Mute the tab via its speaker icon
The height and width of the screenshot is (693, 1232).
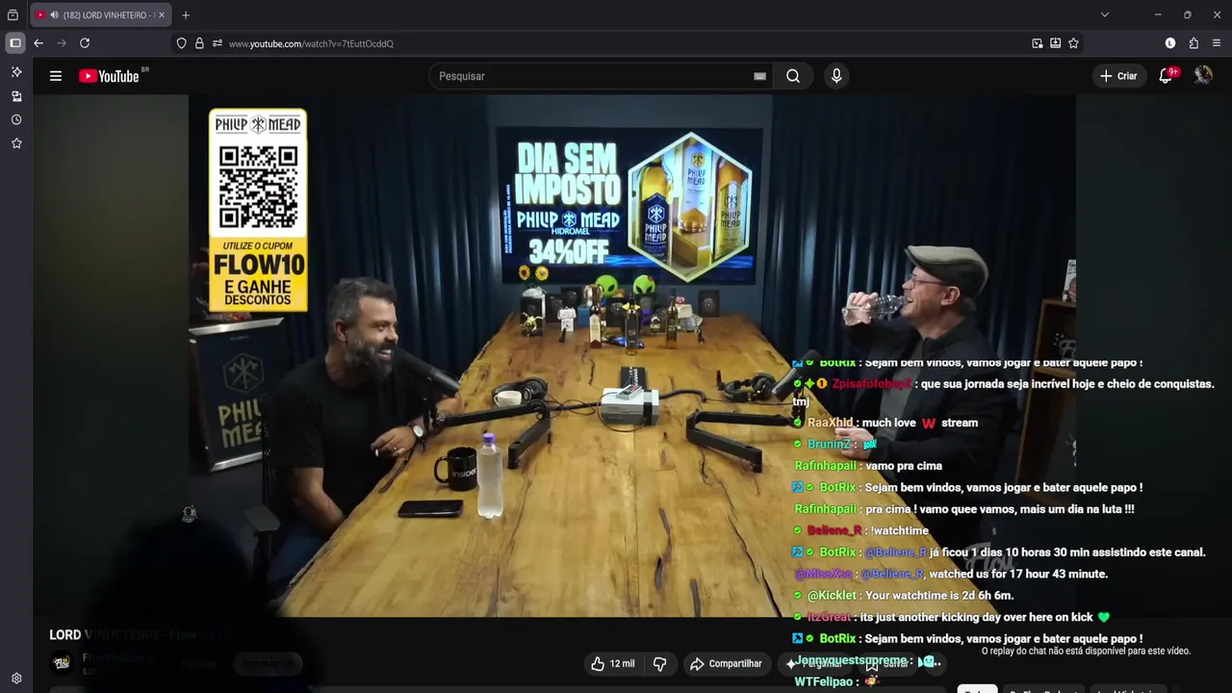click(54, 15)
